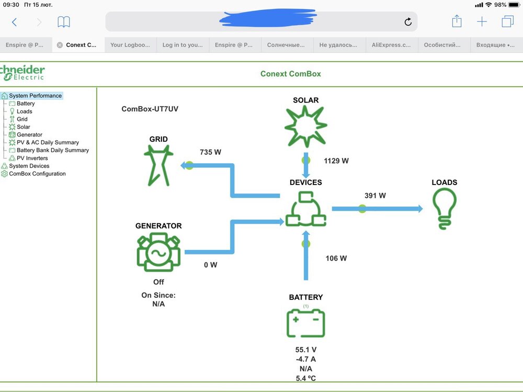The width and height of the screenshot is (523, 392).
Task: Click the Generator engine icon
Action: 158,252
